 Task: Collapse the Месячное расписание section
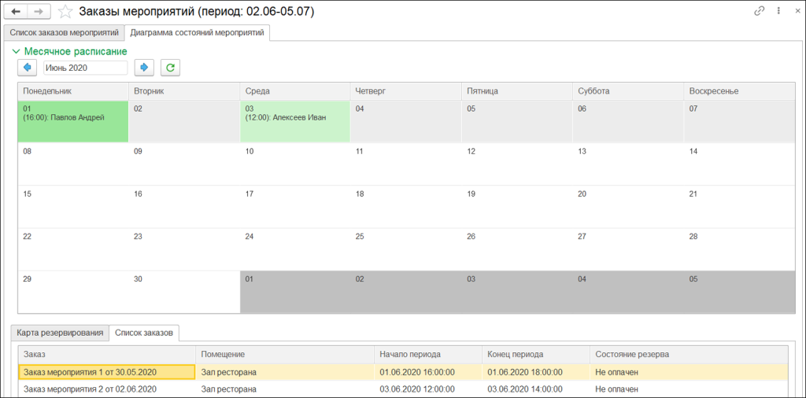pos(17,51)
